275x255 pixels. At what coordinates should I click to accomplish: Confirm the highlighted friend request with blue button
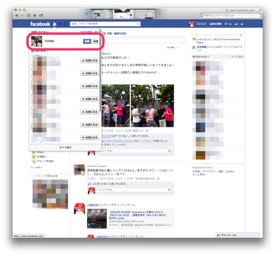tap(87, 41)
